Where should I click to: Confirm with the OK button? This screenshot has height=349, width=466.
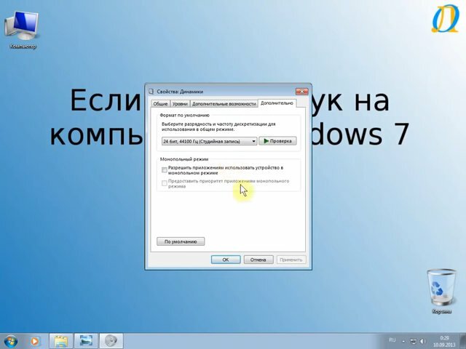pyautogui.click(x=226, y=260)
